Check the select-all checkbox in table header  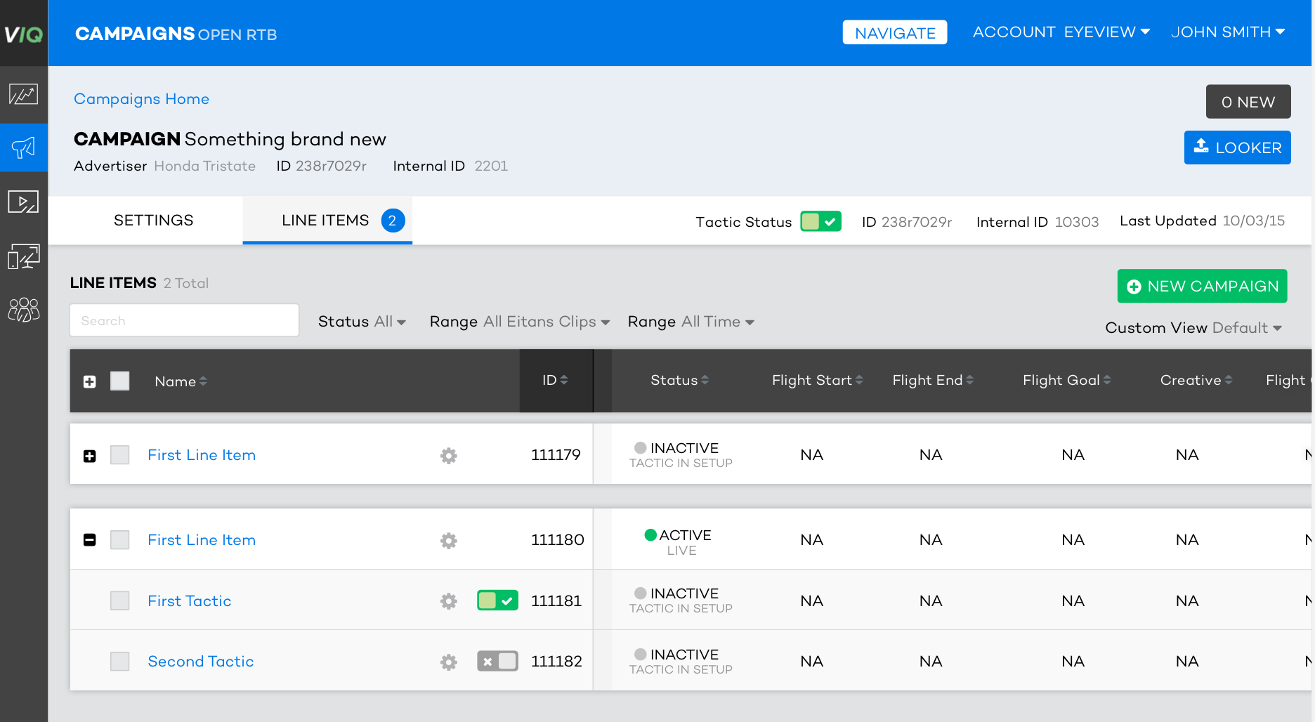(120, 381)
